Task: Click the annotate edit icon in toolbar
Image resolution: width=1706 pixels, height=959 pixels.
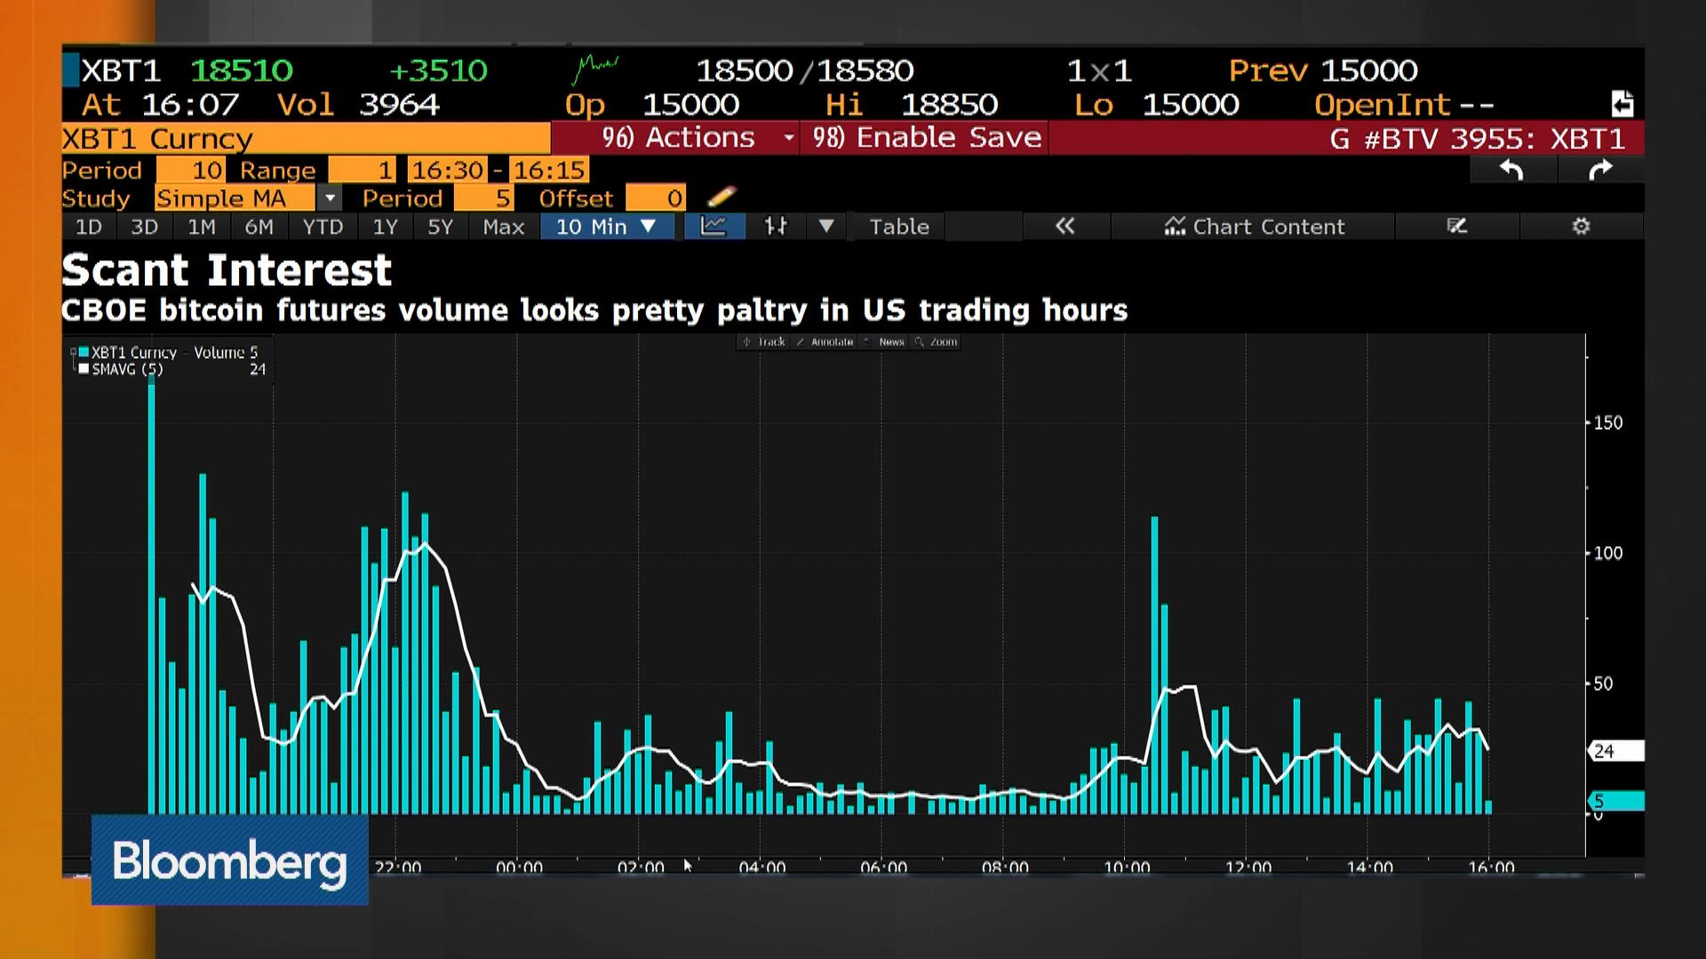Action: [x=1456, y=226]
